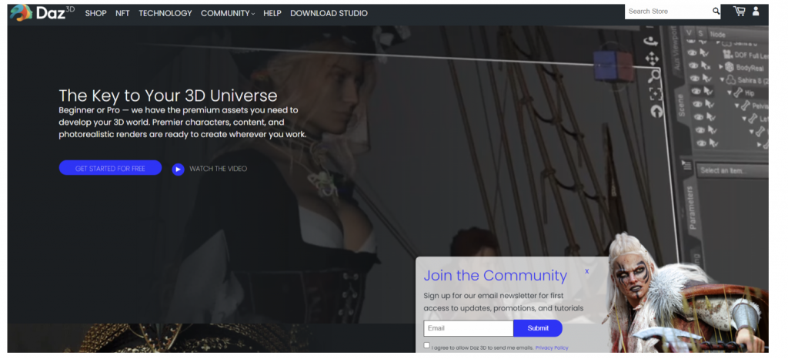The image size is (788, 359).
Task: Toggle the Pelvis row eye icon
Action: pos(697,105)
